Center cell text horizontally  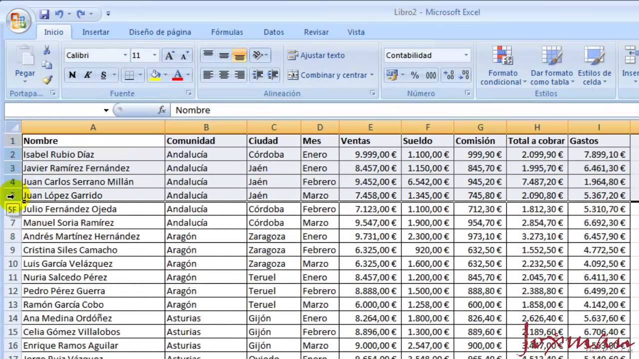[224, 75]
